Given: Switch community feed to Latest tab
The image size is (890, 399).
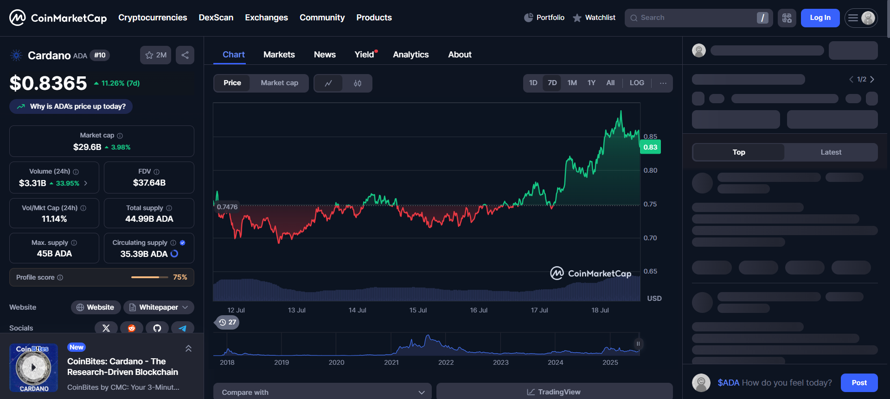Looking at the screenshot, I should click(x=831, y=152).
